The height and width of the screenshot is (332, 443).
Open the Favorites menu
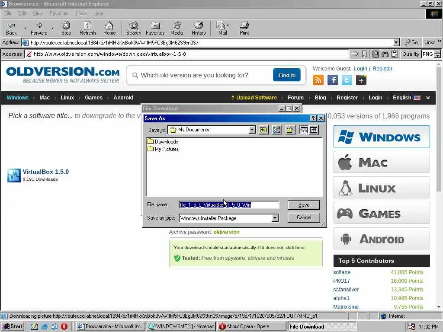[x=59, y=13]
